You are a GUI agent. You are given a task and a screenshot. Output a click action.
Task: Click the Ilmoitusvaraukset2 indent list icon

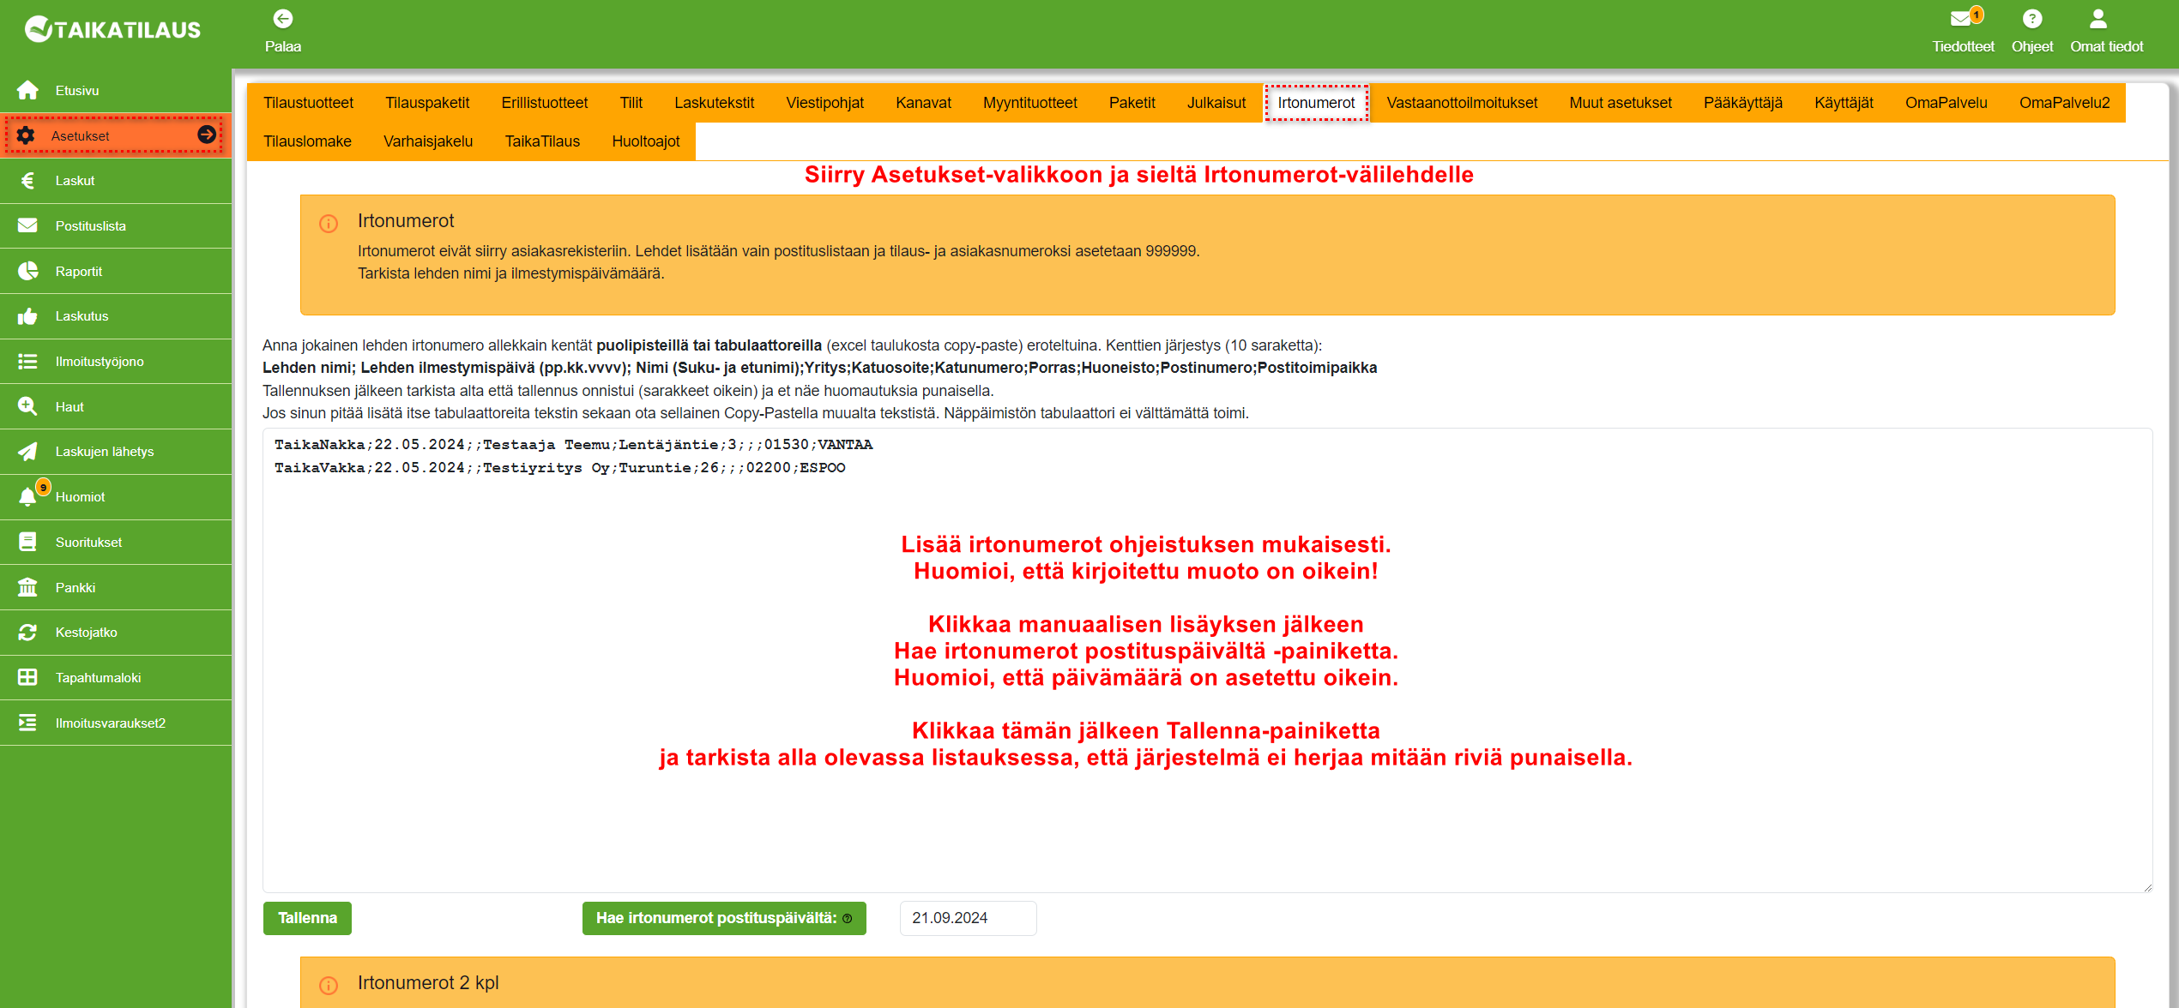click(x=27, y=723)
